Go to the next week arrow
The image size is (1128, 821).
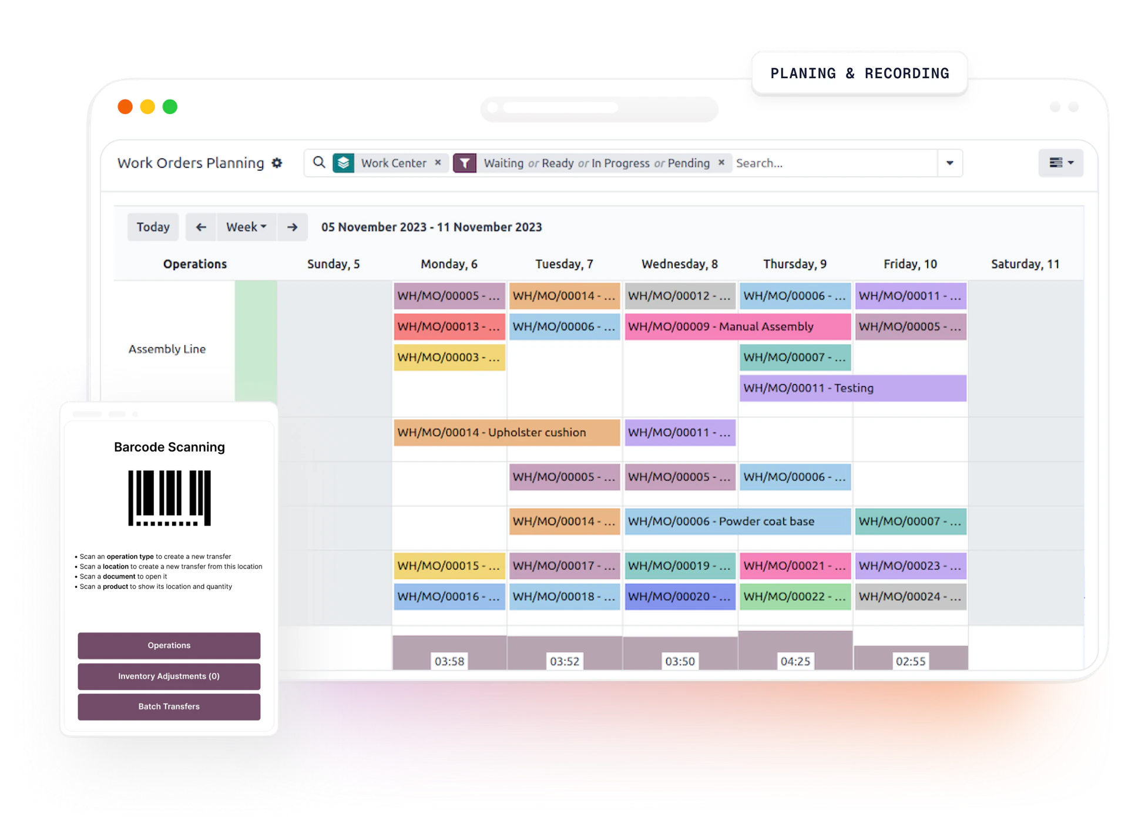tap(293, 227)
